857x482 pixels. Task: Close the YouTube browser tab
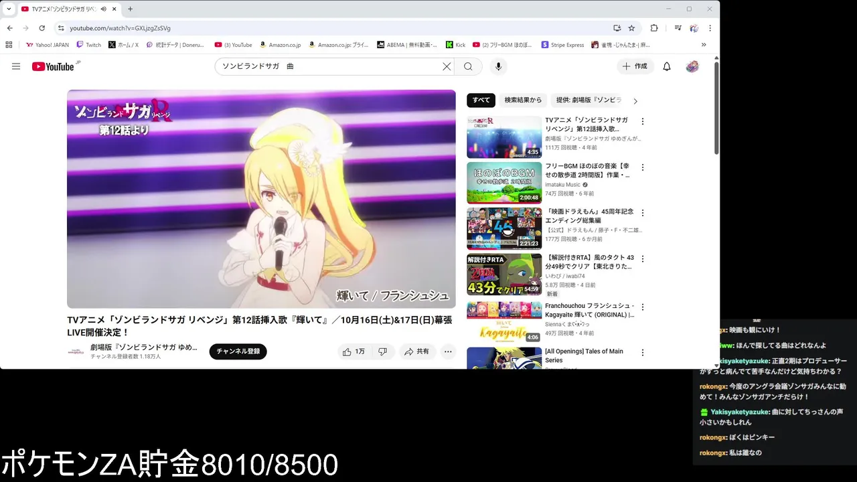(114, 9)
